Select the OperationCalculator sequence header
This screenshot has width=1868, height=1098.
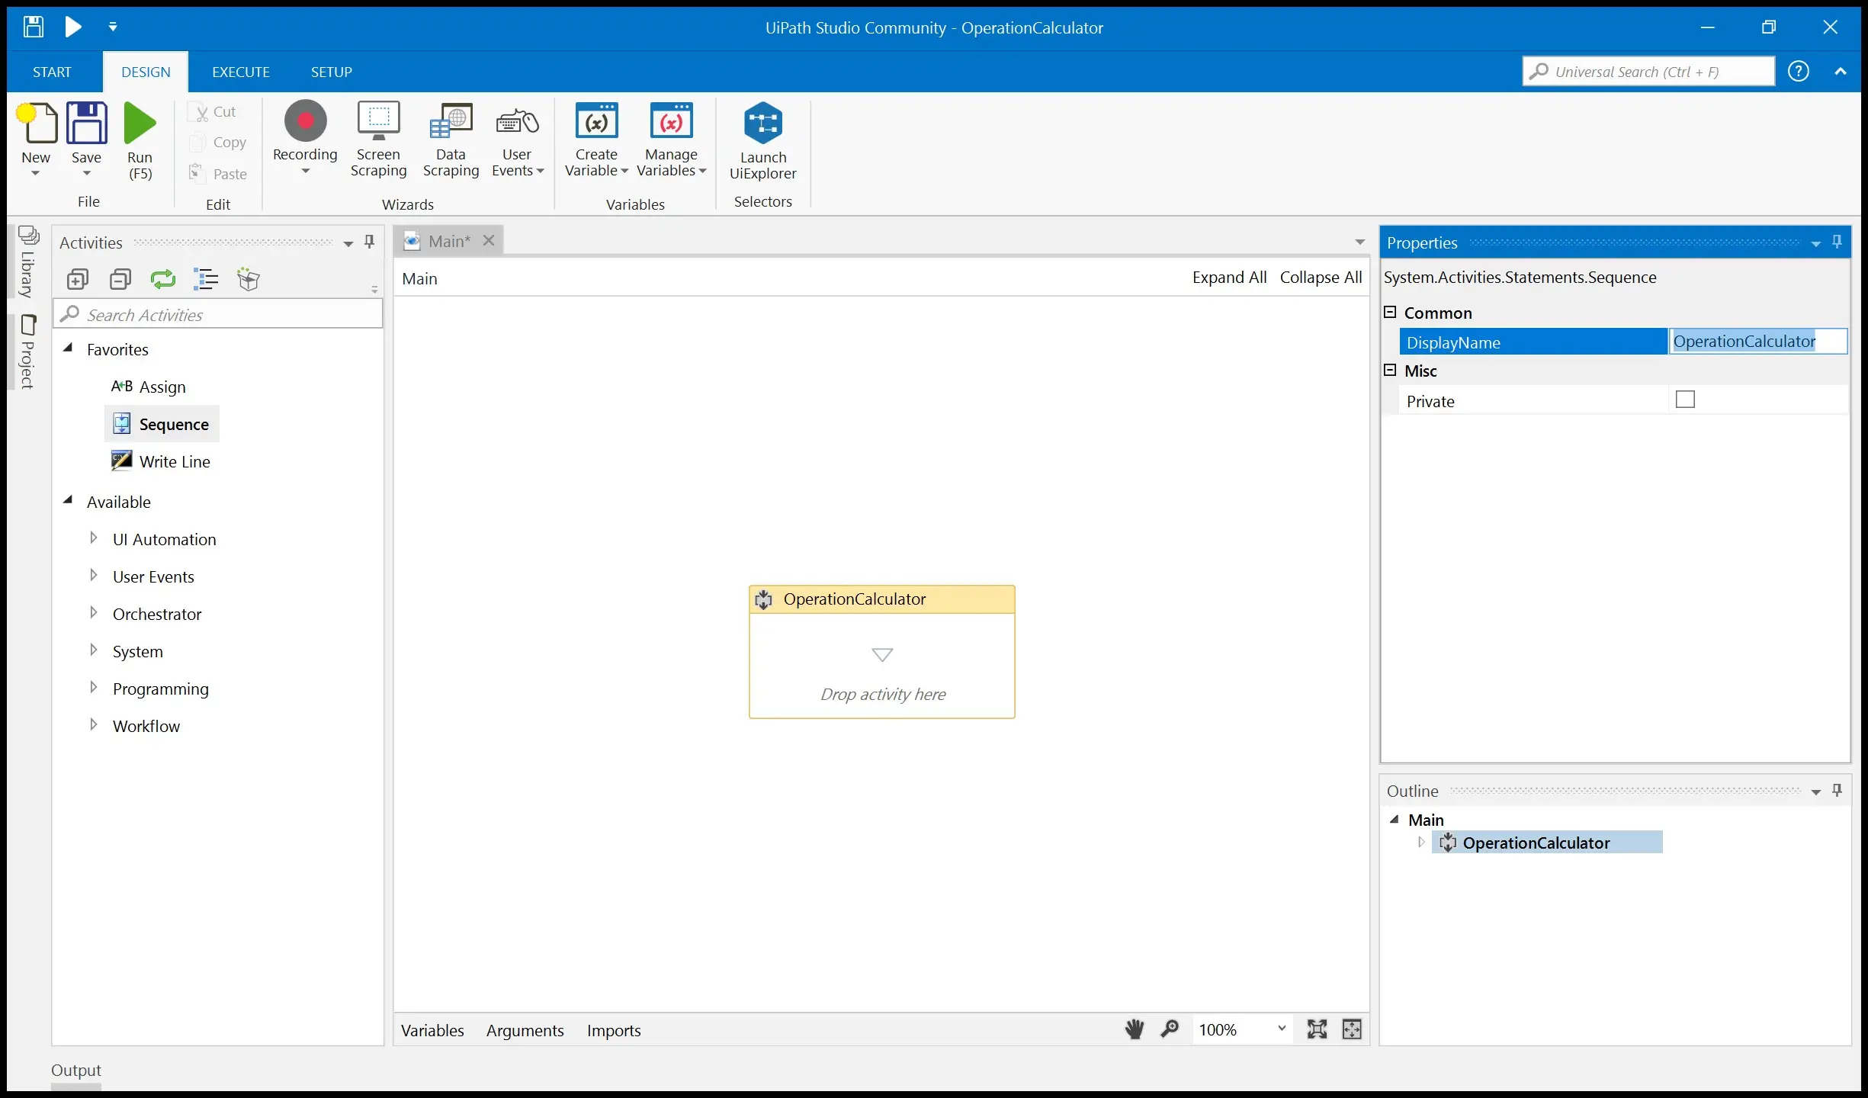click(882, 599)
